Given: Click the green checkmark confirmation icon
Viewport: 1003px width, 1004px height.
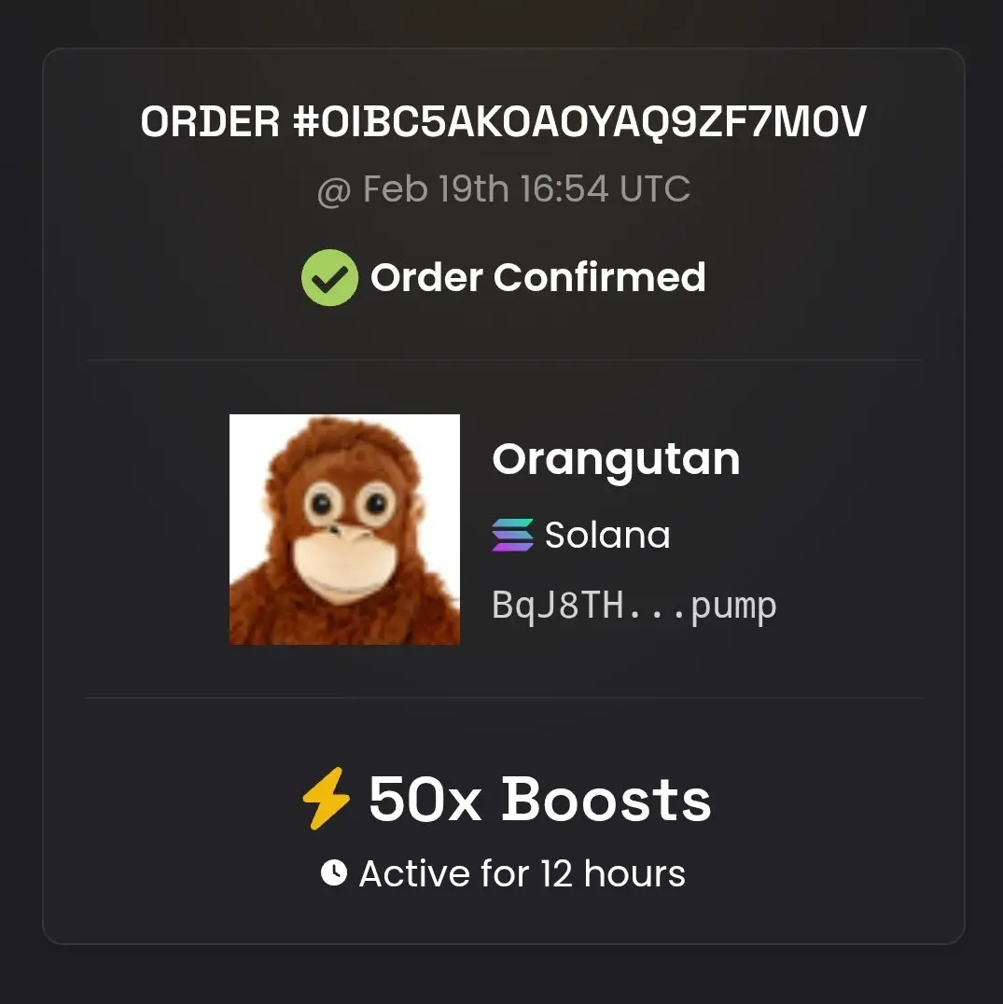Looking at the screenshot, I should [329, 277].
